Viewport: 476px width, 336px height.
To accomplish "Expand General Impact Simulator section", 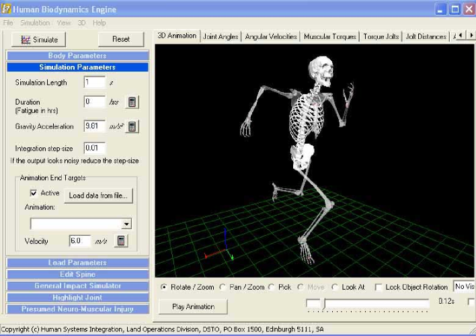I will 77,286.
